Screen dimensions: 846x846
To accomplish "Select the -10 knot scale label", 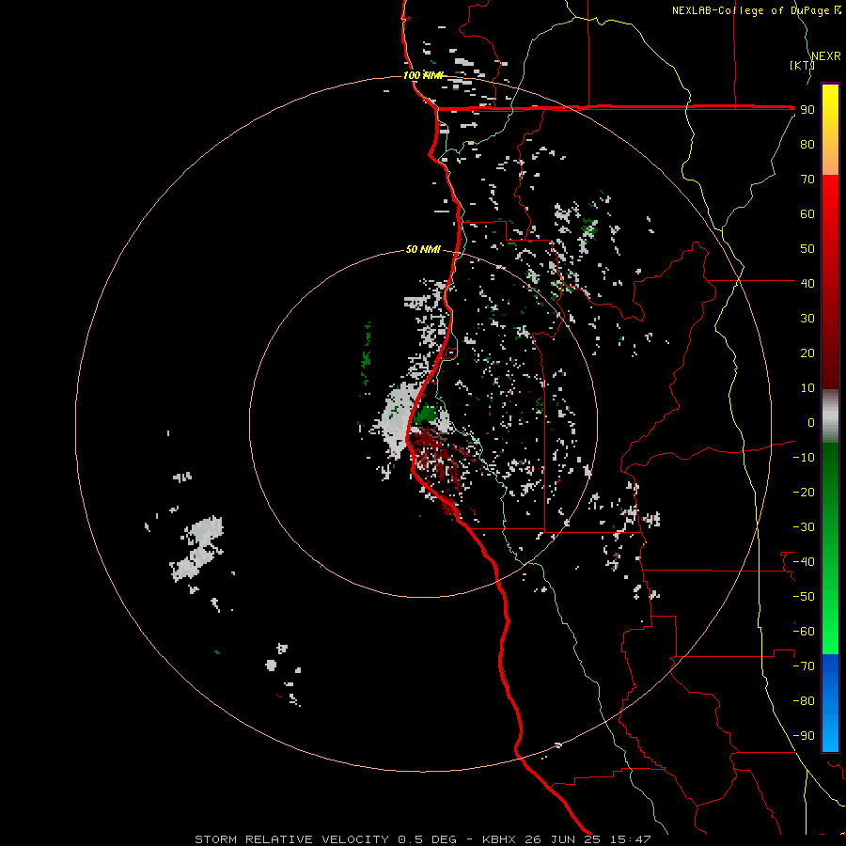I will point(804,458).
